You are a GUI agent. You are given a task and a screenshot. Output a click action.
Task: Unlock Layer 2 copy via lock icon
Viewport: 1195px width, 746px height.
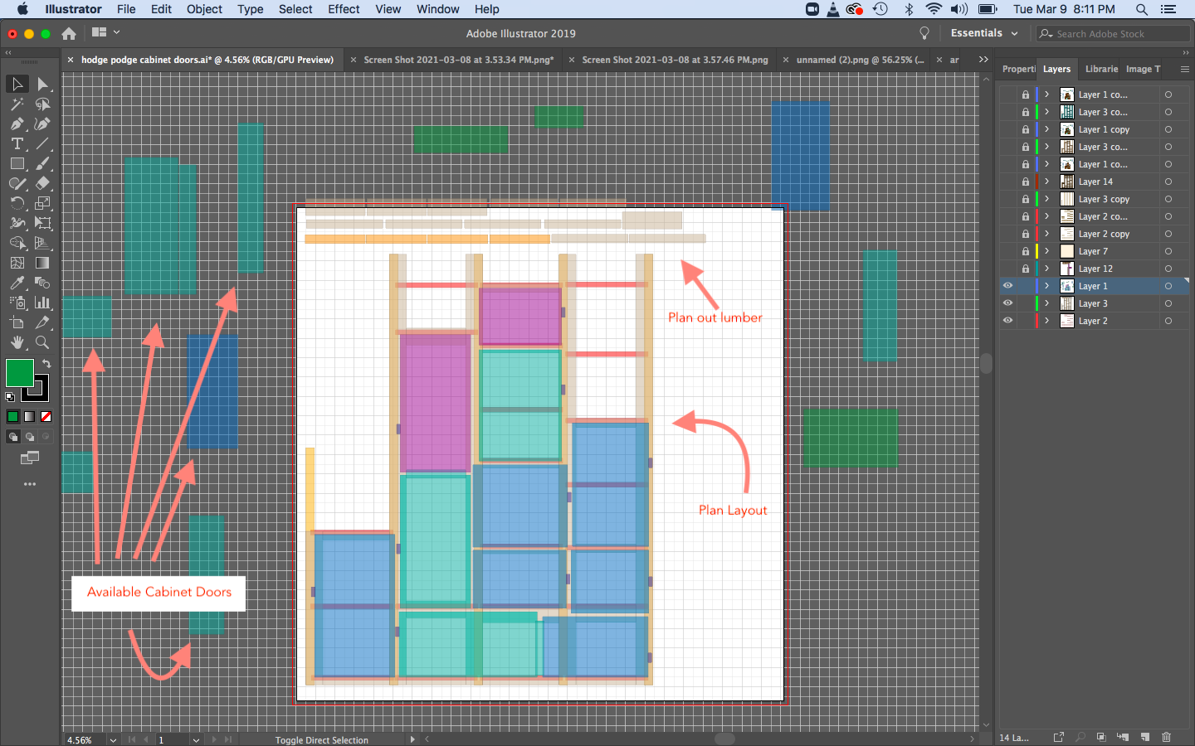[x=1026, y=234]
